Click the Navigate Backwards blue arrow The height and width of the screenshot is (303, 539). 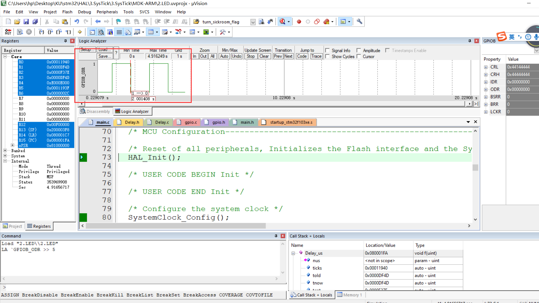[98, 21]
